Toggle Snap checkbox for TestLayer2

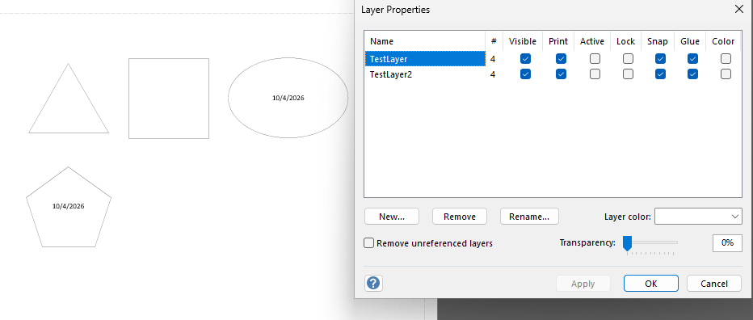pos(660,74)
